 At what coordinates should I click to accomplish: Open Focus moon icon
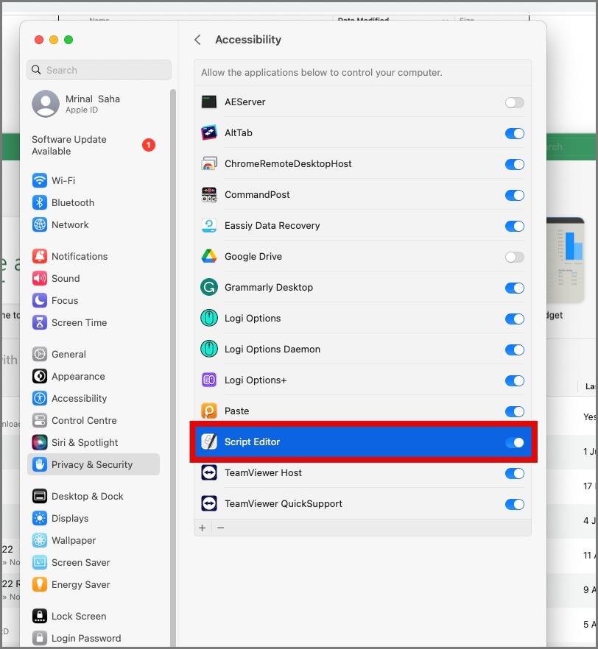[39, 300]
